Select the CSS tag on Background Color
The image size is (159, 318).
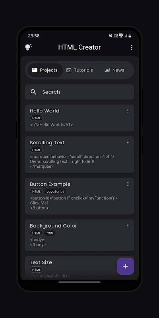pos(50,233)
